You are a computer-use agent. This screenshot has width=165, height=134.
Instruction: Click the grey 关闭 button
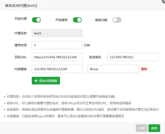coord(141,128)
